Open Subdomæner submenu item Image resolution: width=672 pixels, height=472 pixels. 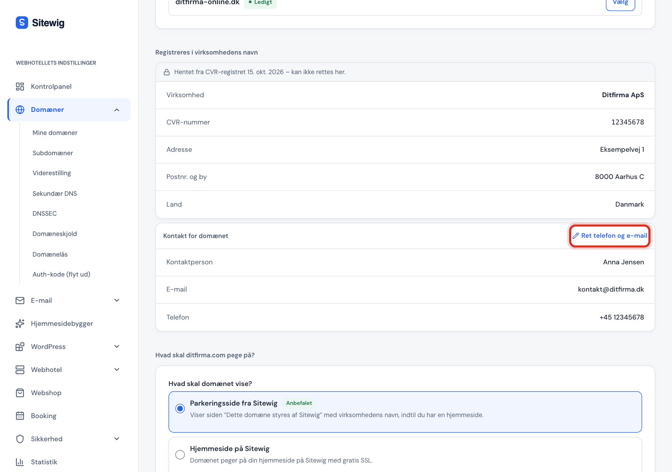point(53,153)
